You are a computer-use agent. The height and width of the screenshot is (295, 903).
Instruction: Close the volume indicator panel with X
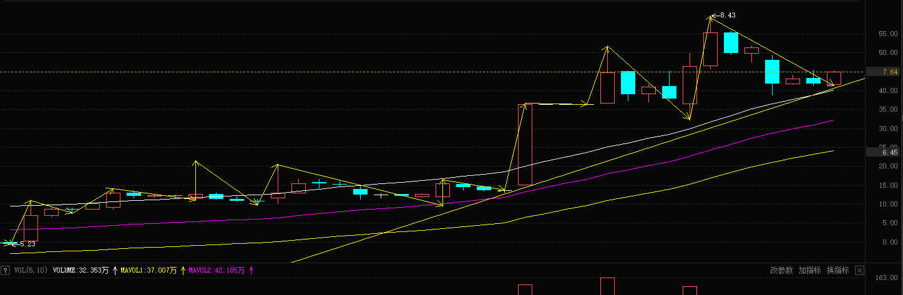859,271
